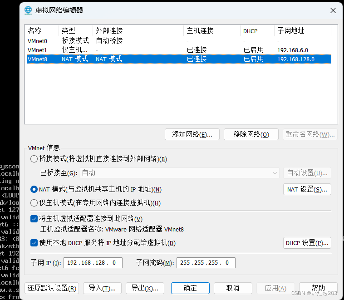Click 已连接 cell in VMnet8 row

coord(197,59)
